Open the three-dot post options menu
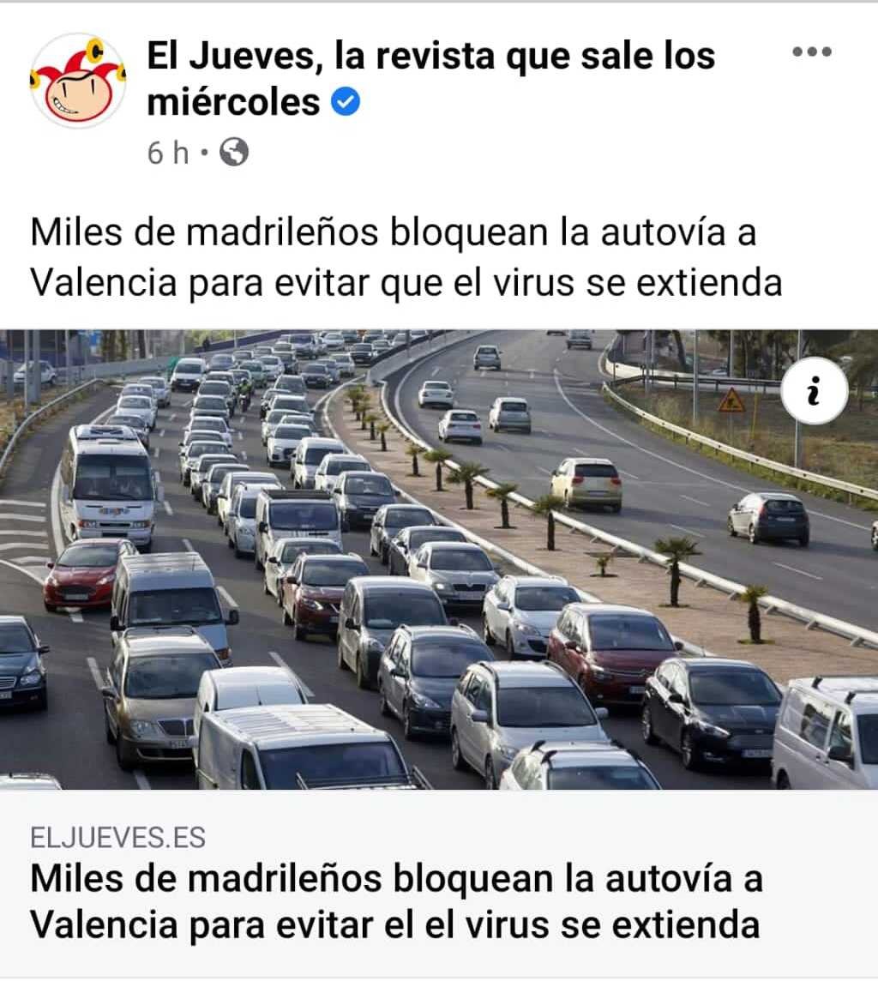This screenshot has height=981, width=878. point(812,51)
